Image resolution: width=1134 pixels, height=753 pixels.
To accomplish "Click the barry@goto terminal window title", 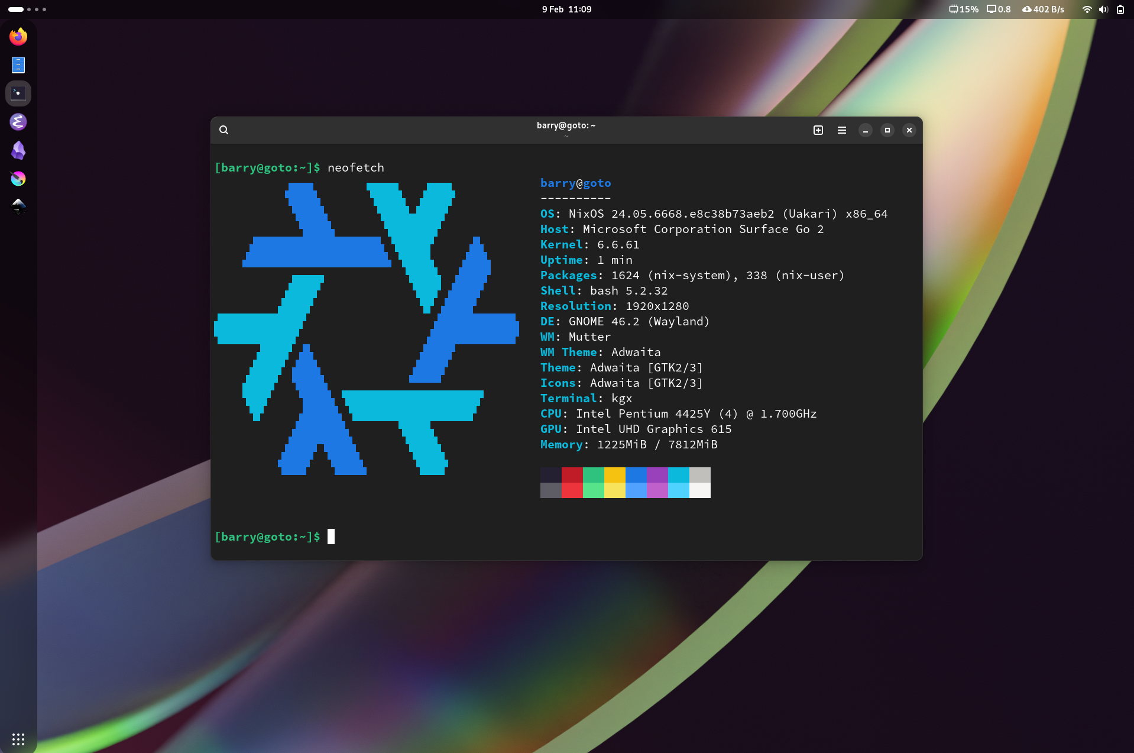I will [x=566, y=125].
